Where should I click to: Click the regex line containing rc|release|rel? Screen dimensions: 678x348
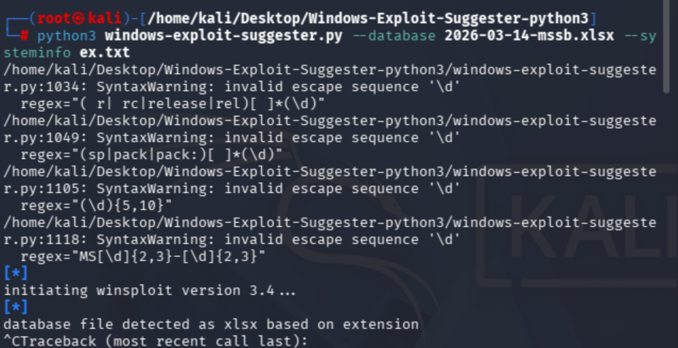click(x=172, y=104)
